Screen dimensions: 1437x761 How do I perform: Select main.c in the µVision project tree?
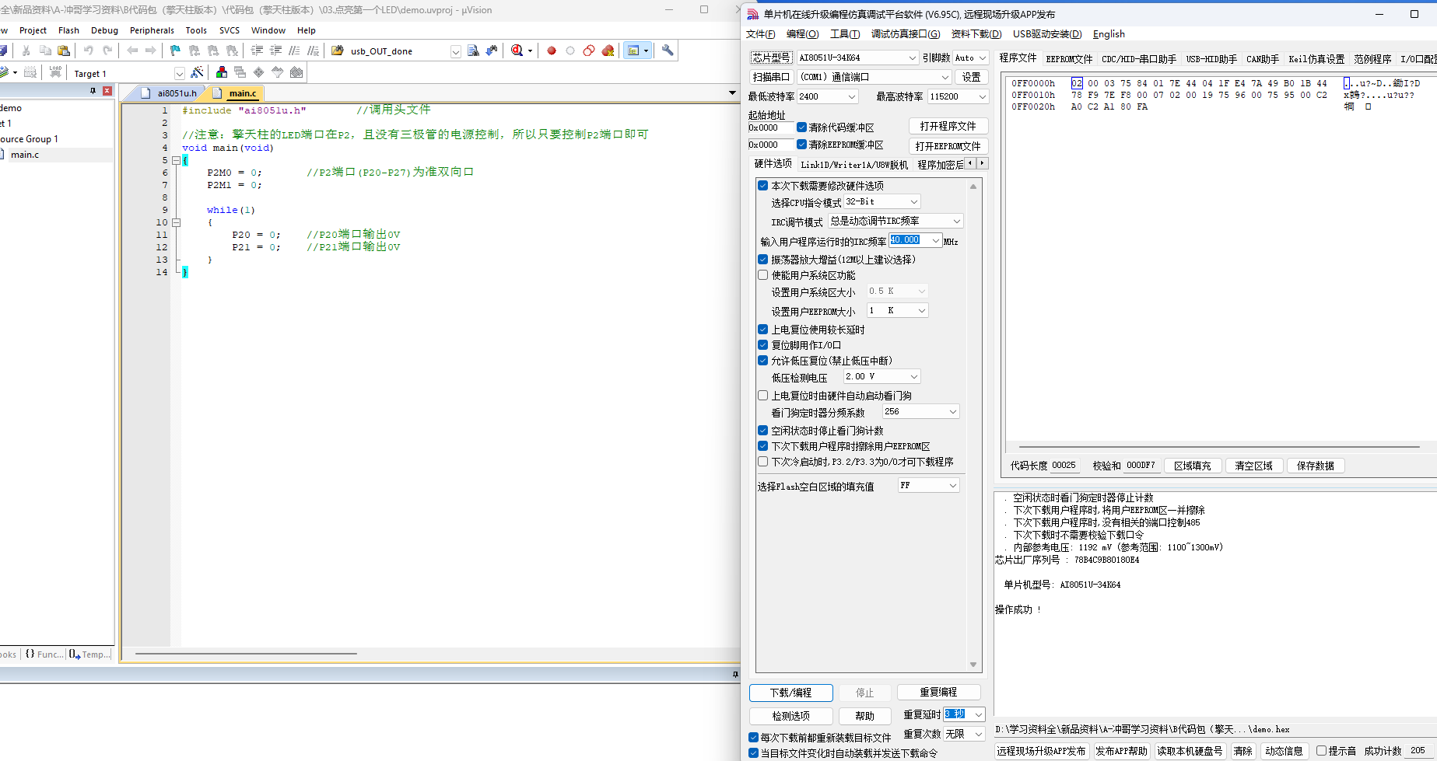coord(25,155)
